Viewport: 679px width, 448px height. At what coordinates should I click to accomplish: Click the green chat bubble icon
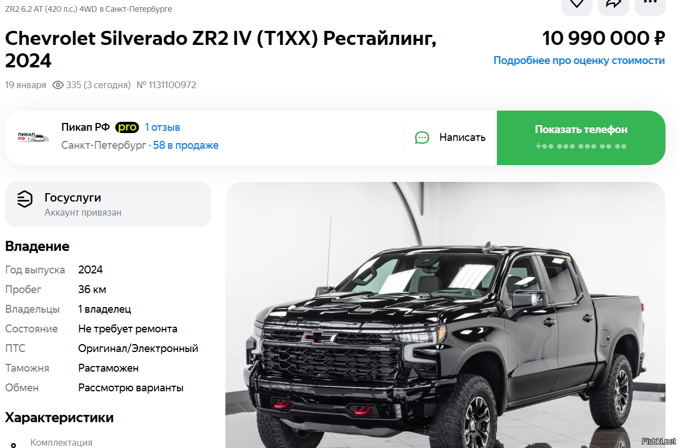click(x=422, y=138)
